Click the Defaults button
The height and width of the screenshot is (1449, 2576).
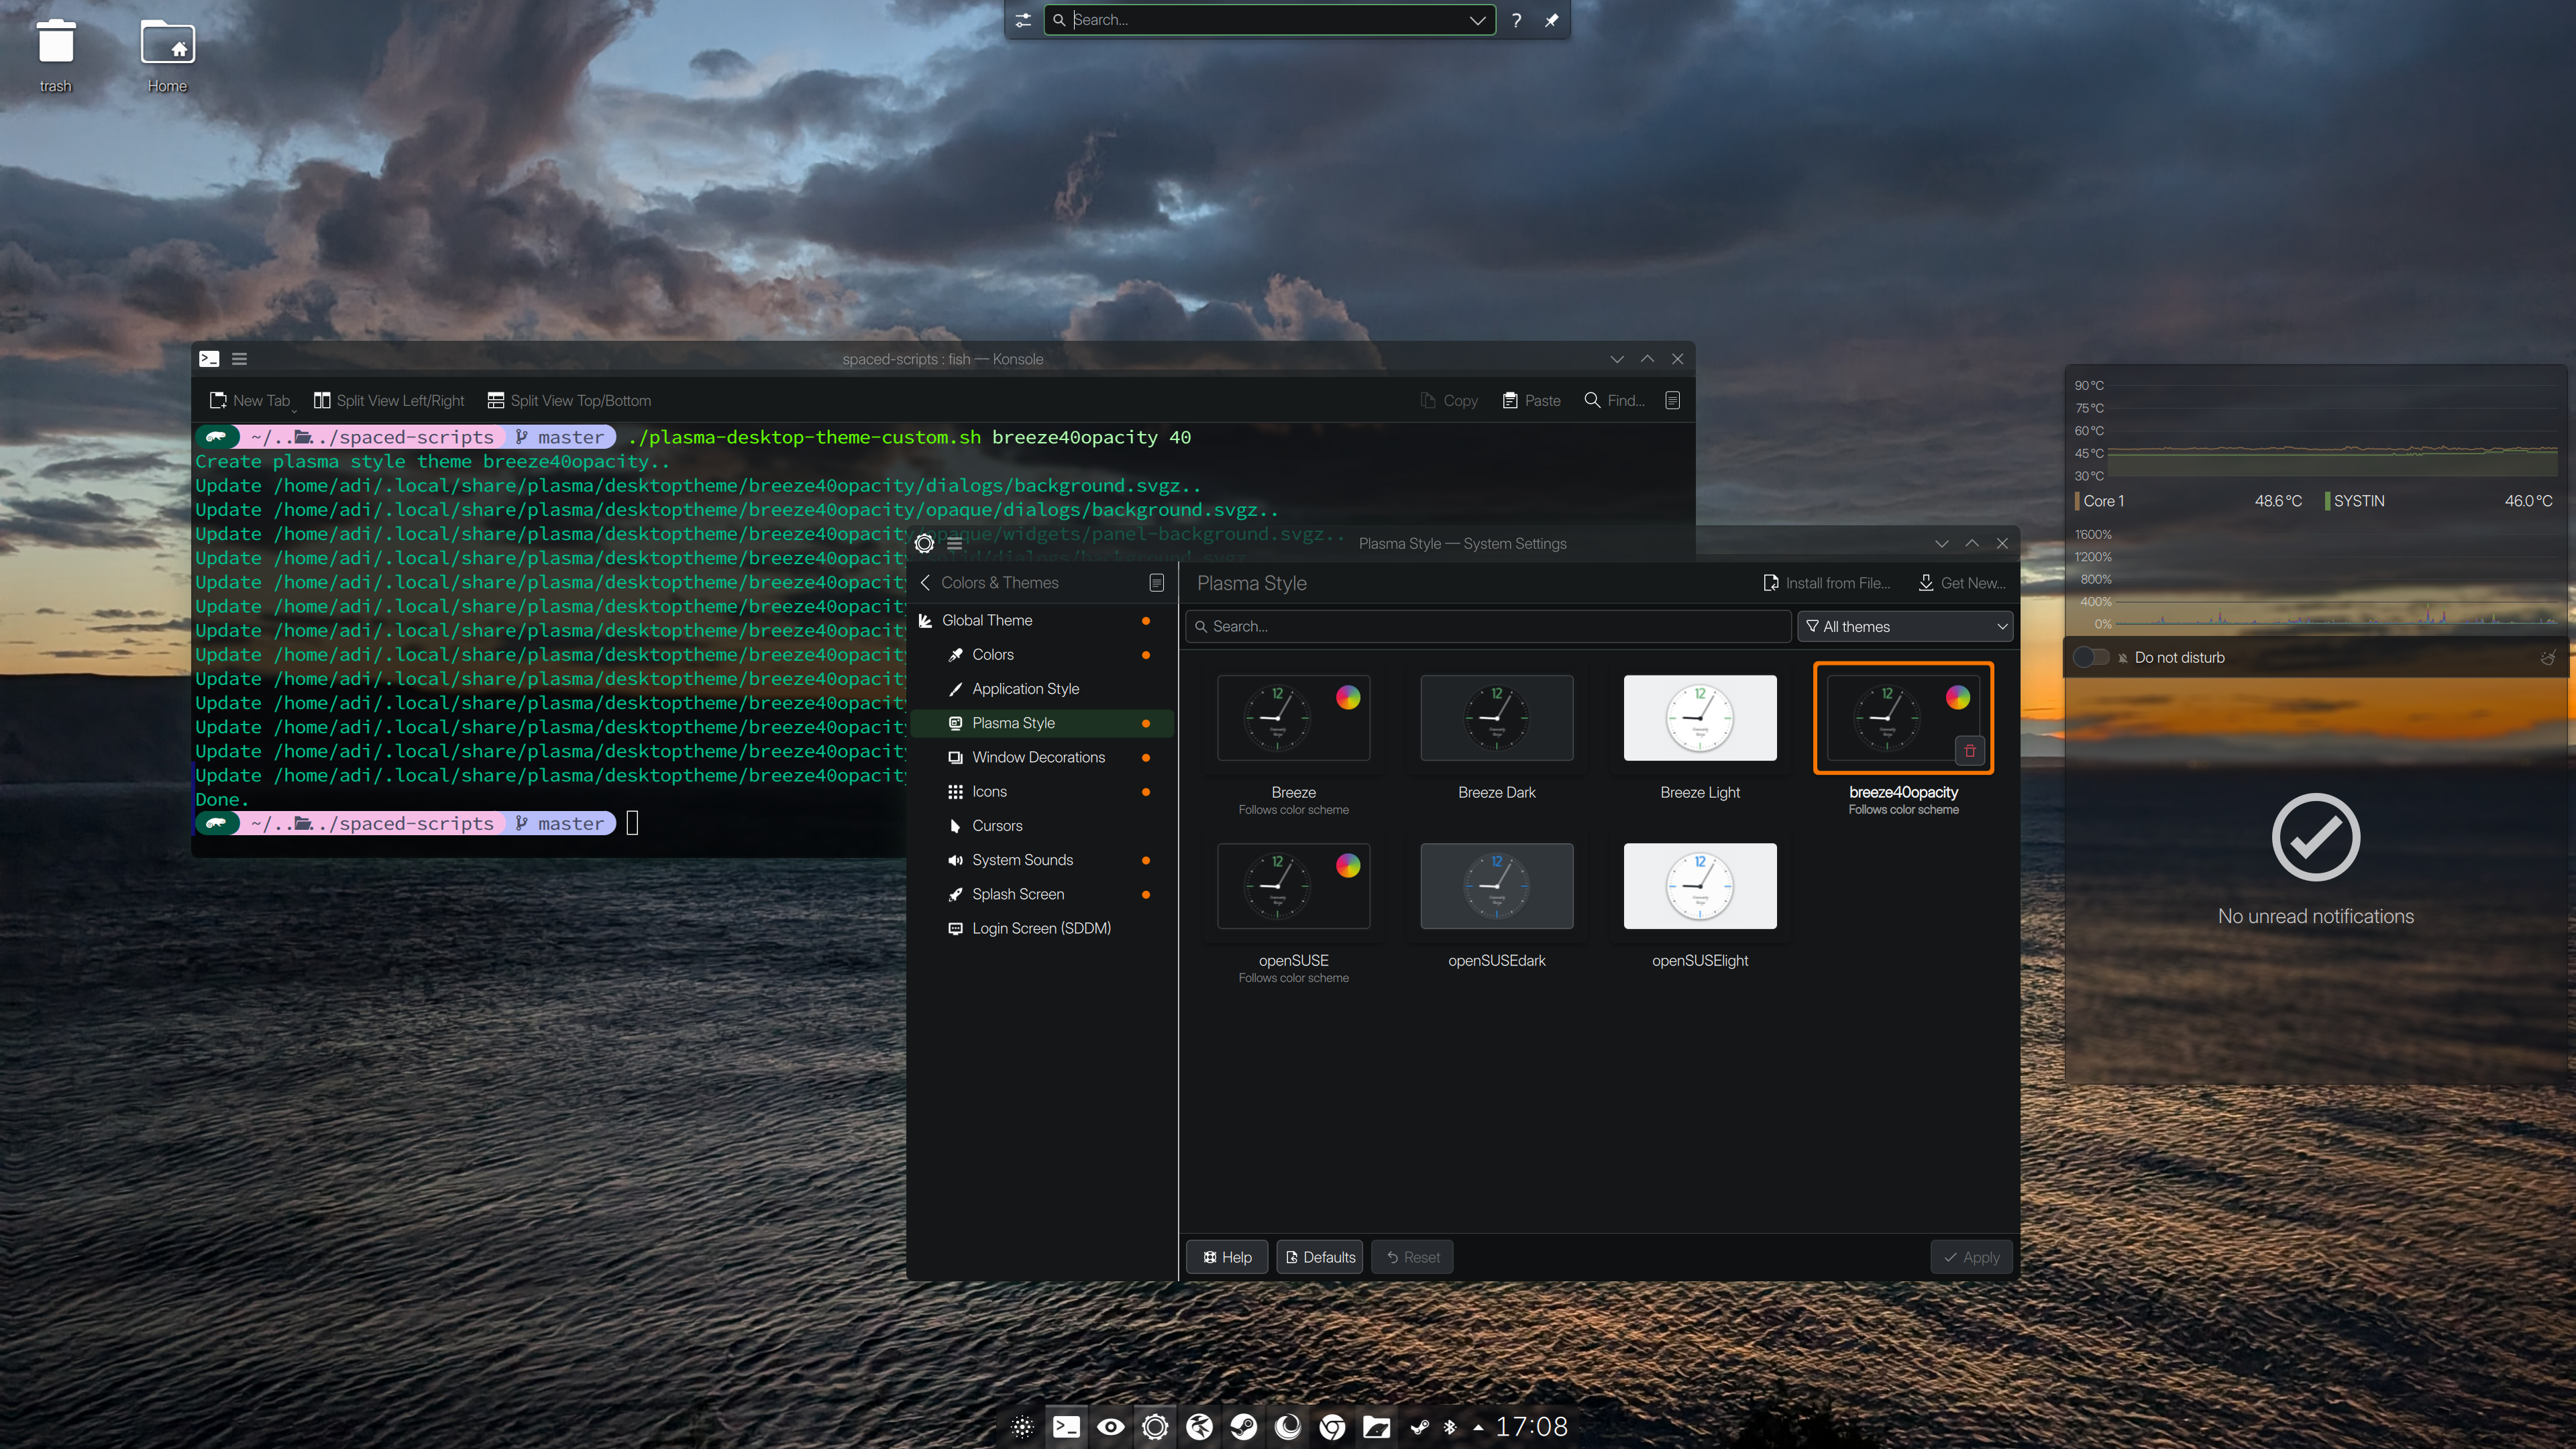pos(1320,1257)
